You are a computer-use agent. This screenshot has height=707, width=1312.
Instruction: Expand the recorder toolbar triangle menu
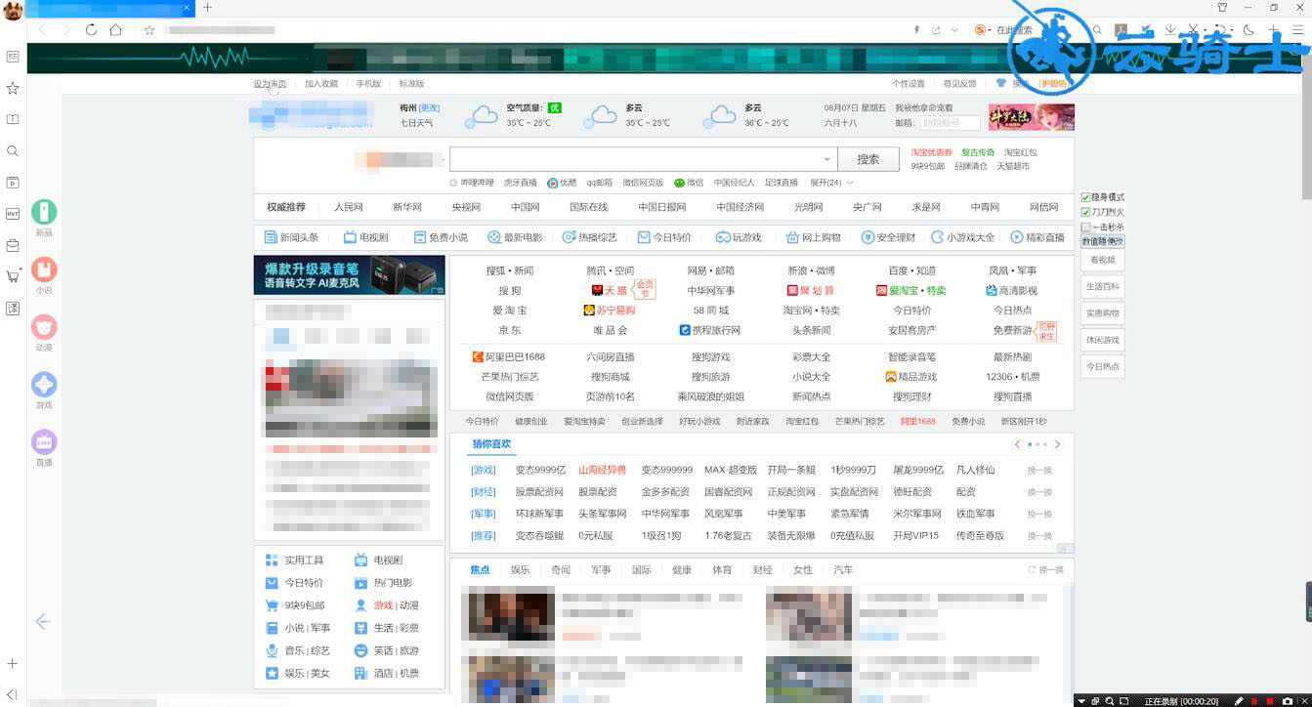tap(1081, 701)
